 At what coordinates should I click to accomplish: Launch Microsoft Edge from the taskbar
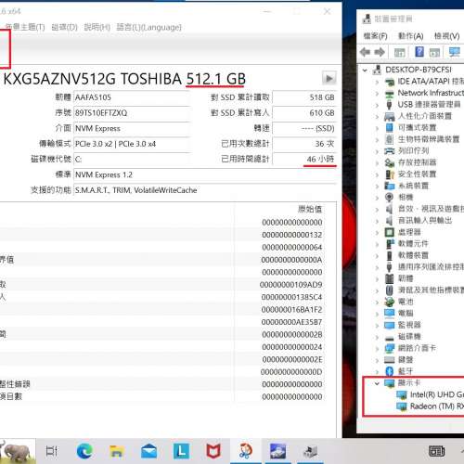(x=84, y=451)
